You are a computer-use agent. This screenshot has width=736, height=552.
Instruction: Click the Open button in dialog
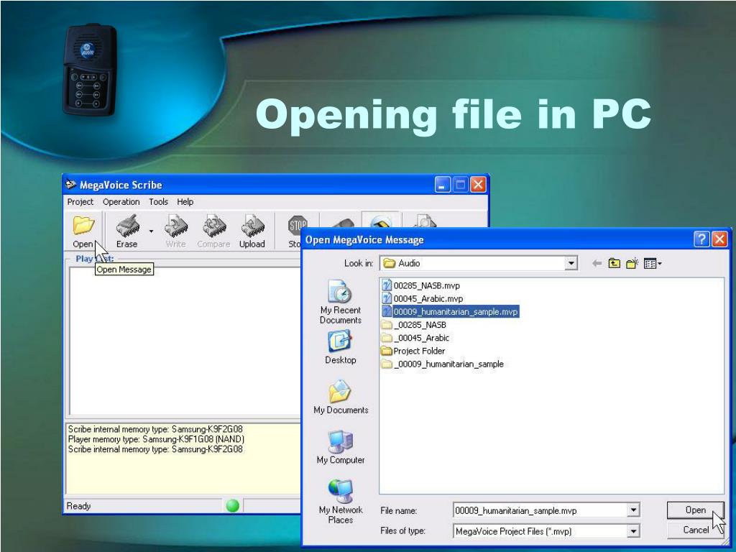click(695, 510)
